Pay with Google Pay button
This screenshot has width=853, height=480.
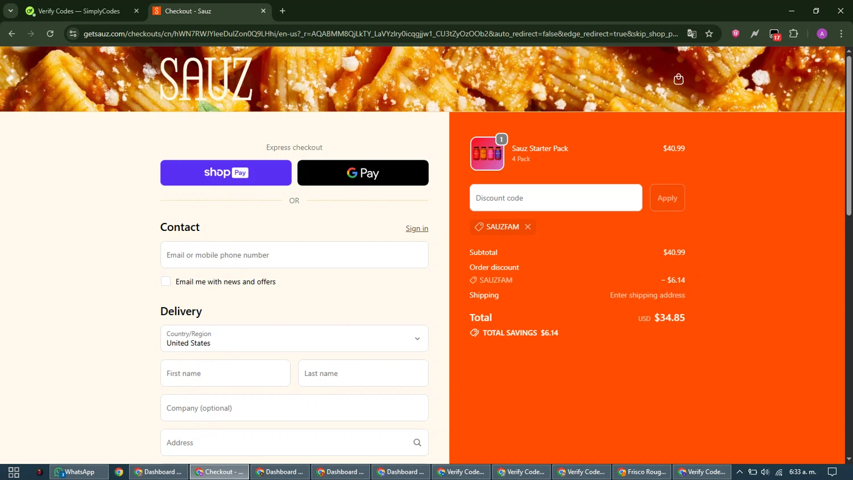[x=363, y=173]
